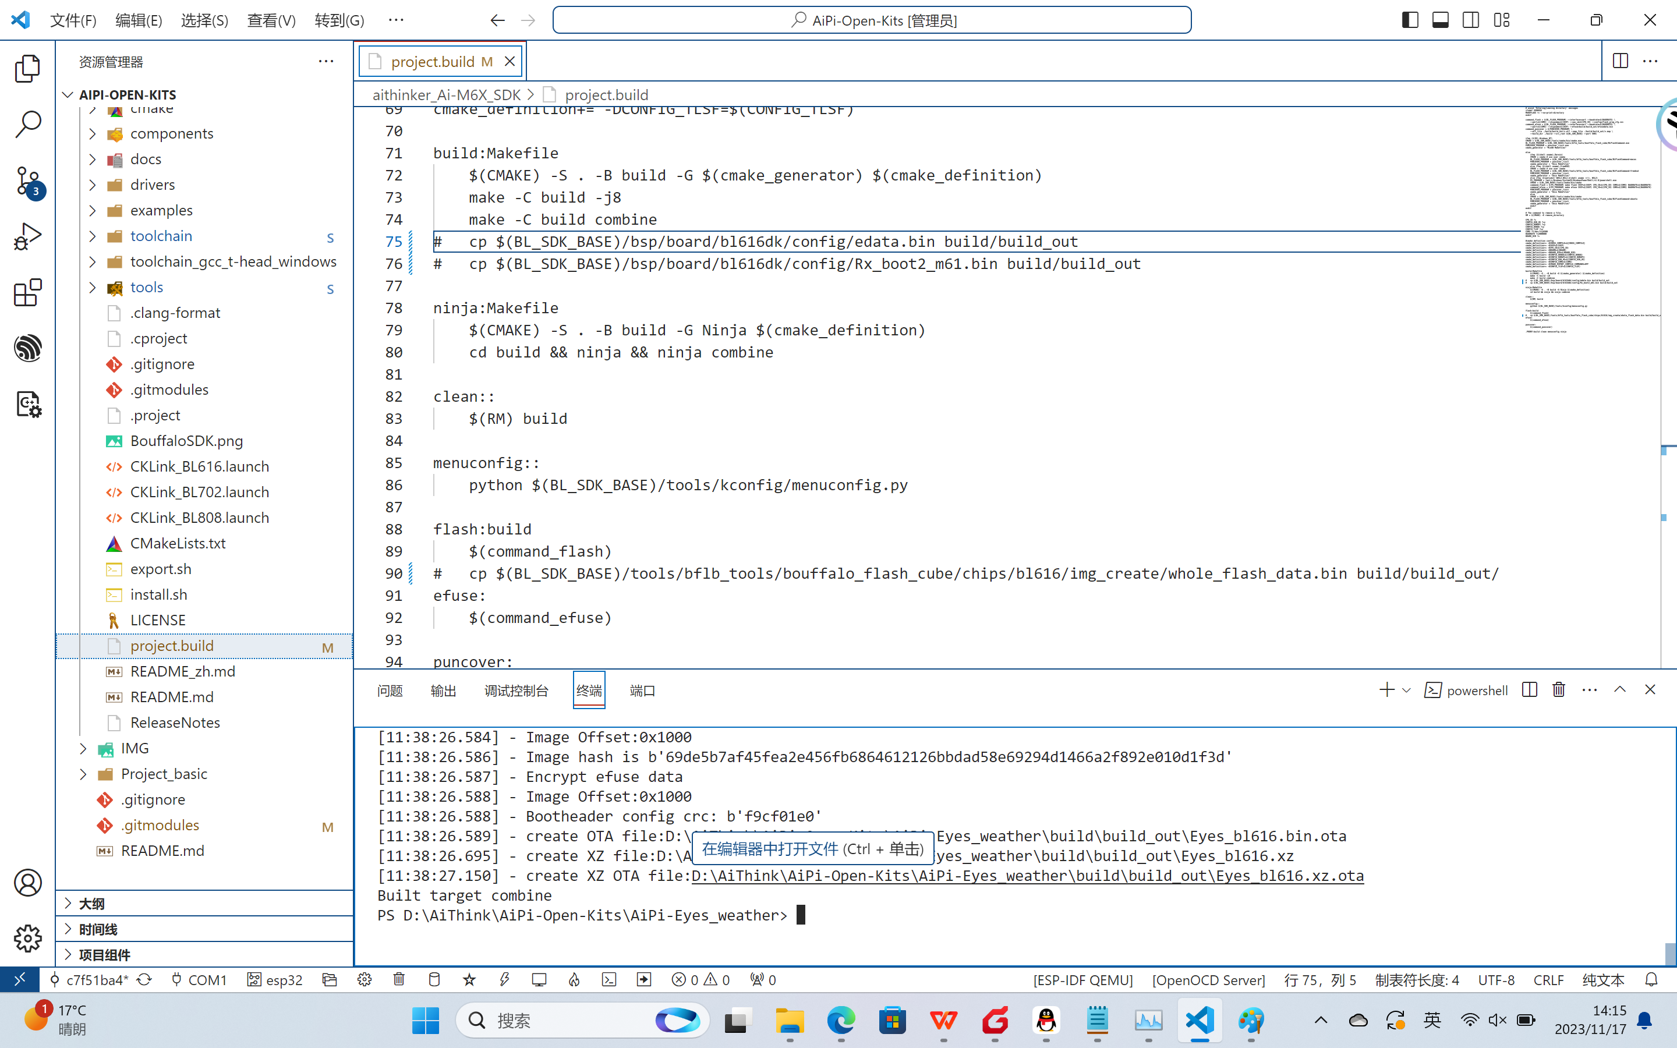The width and height of the screenshot is (1677, 1048).
Task: Open the ESP-IDF Explorer (Espressif) icon
Action: click(x=28, y=348)
